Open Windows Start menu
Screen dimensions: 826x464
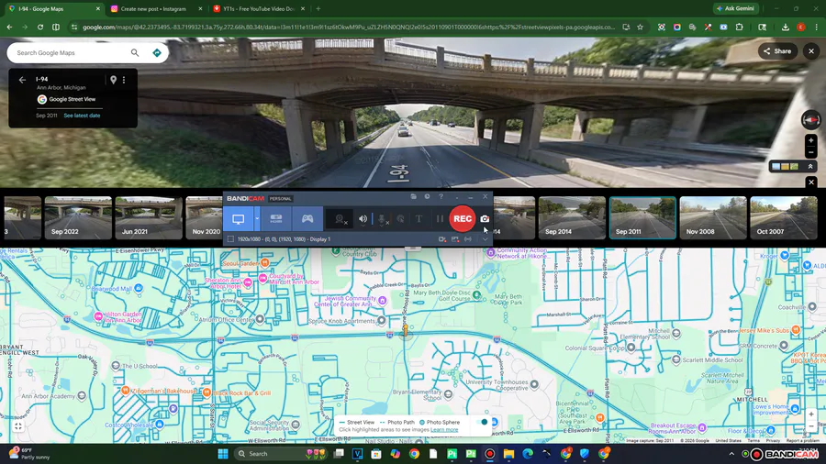pyautogui.click(x=223, y=454)
